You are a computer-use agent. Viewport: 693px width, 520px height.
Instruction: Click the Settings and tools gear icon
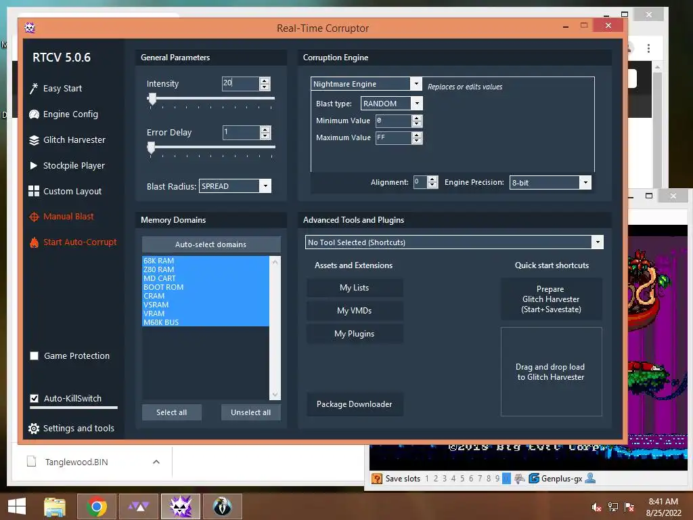[34, 429]
